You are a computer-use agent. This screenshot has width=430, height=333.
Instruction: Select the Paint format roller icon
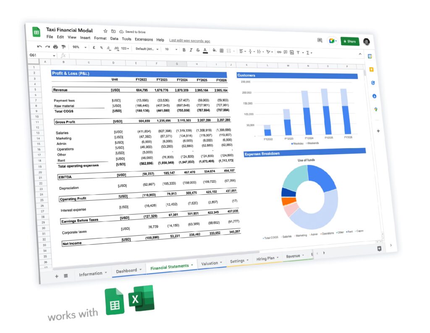click(x=63, y=47)
